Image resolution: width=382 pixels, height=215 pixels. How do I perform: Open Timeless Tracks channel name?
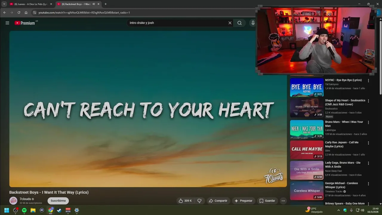point(334,191)
